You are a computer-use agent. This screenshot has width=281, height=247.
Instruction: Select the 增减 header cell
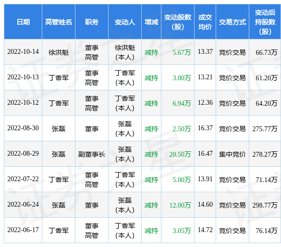pyautogui.click(x=151, y=22)
